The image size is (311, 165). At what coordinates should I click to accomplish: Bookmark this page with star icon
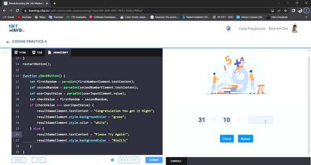point(285,11)
